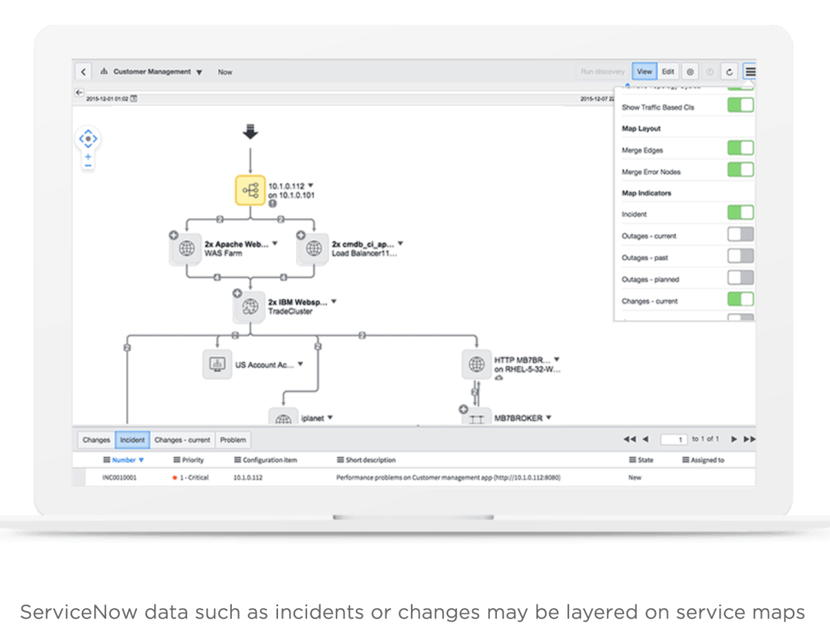
Task: Click the Edit button
Action: (x=667, y=71)
